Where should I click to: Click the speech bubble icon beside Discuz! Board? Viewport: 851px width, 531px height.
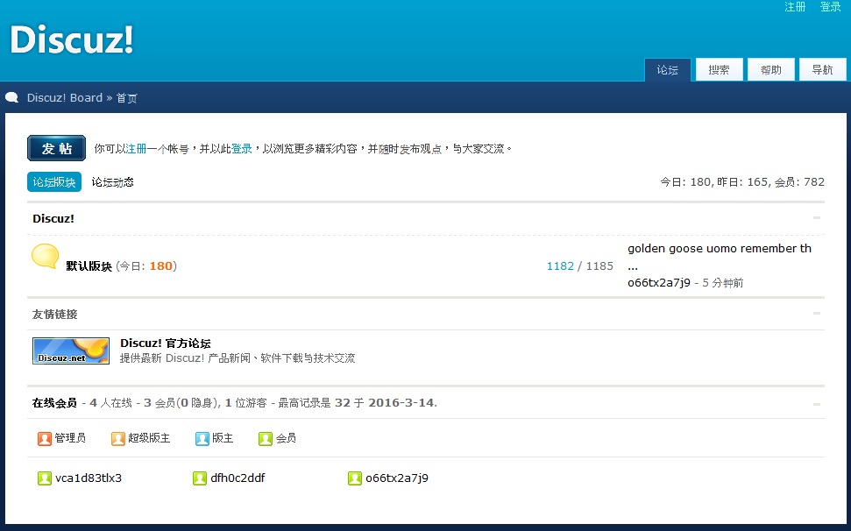tap(12, 97)
